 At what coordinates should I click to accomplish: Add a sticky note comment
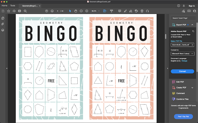120,11
